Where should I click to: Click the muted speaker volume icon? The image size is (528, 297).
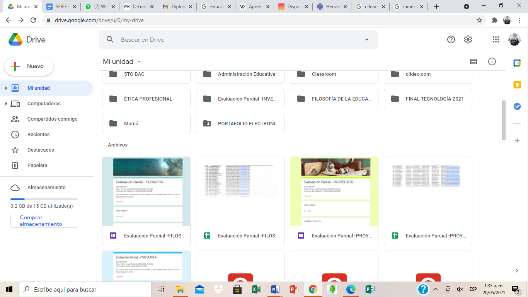click(460, 289)
